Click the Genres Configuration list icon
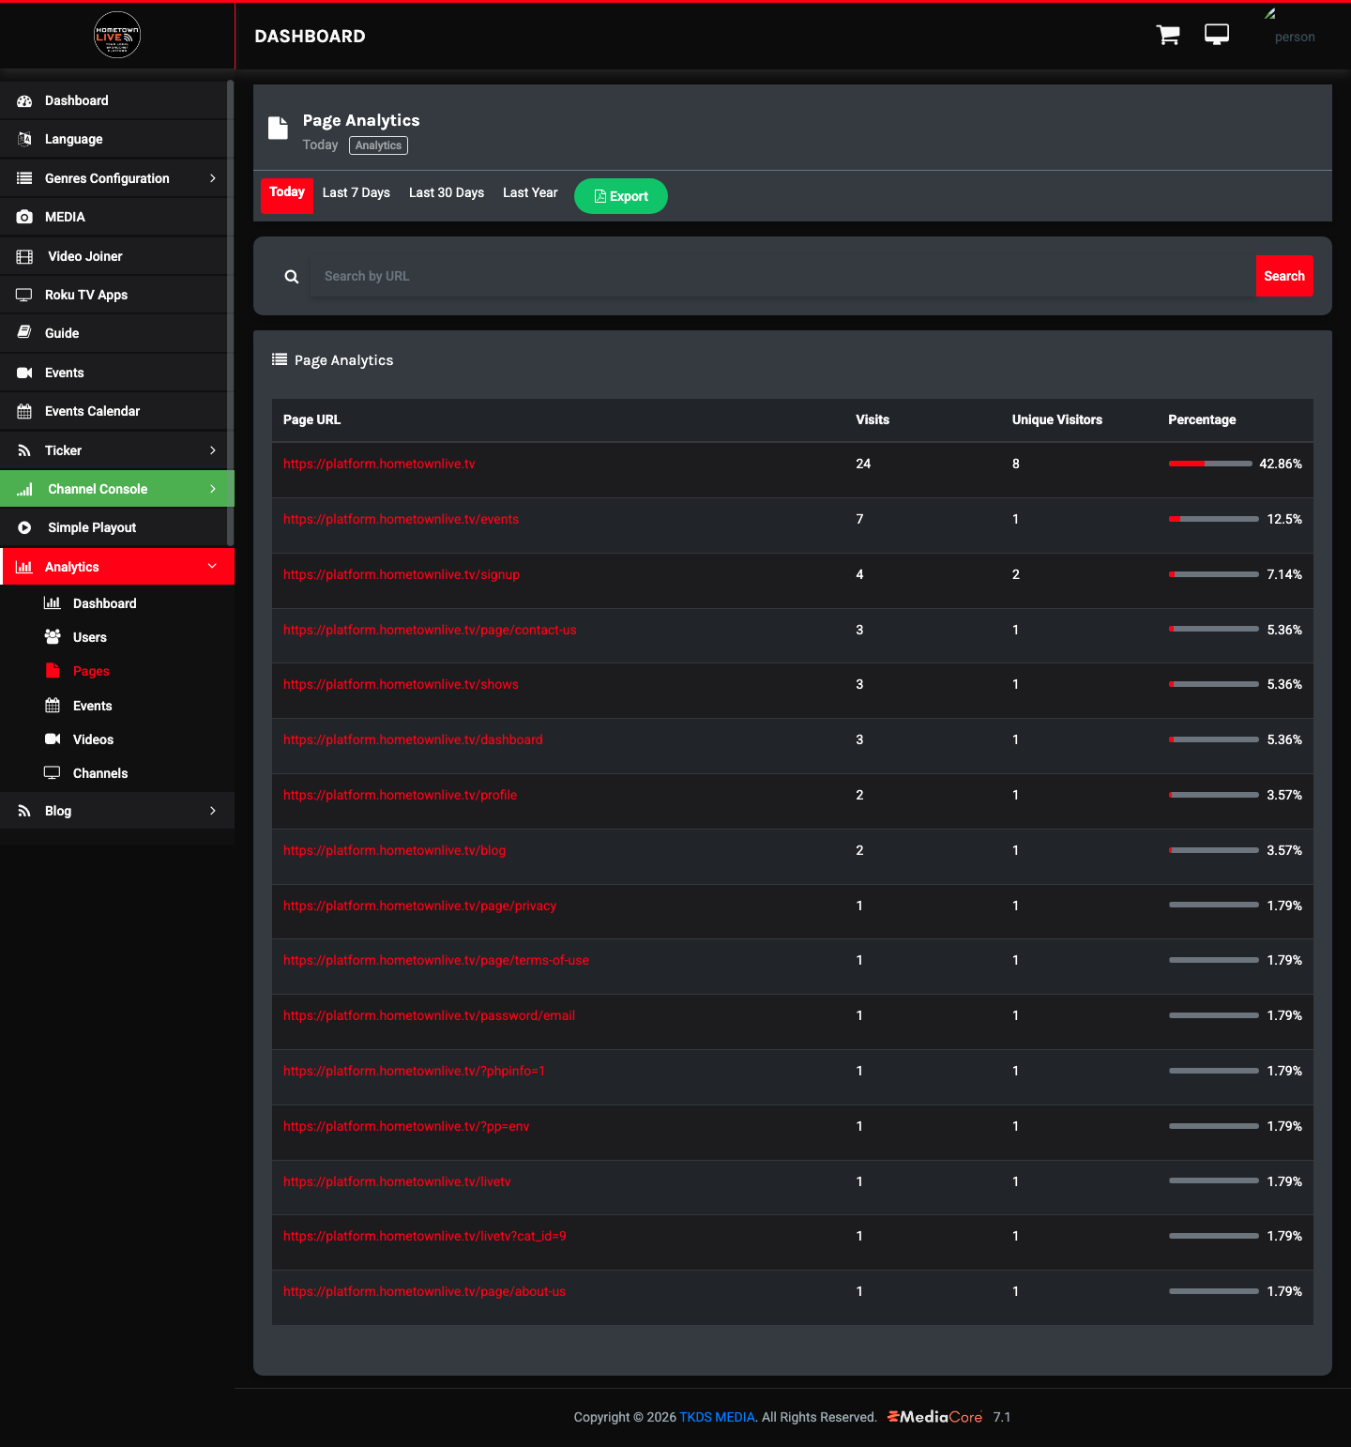Viewport: 1351px width, 1447px height. [x=24, y=178]
